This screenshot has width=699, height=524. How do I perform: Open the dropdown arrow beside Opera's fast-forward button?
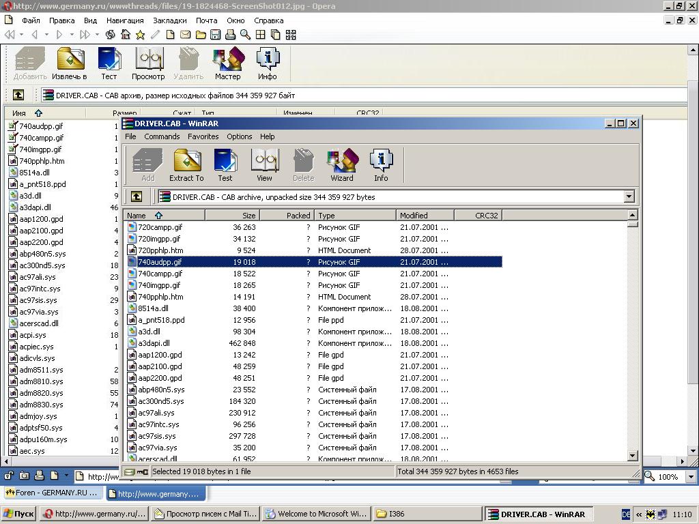(x=97, y=35)
